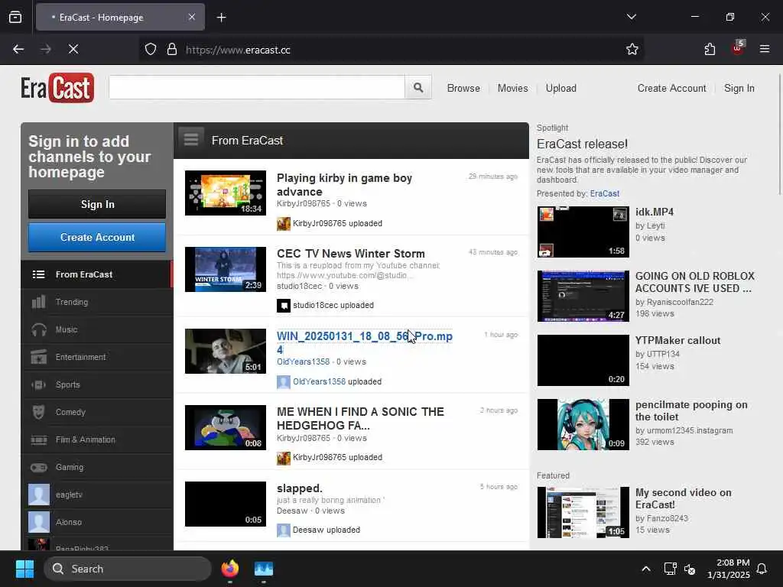Click the OldYears1358 uploader avatar

coord(284,382)
